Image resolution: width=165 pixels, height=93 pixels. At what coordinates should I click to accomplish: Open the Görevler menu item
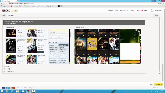pyautogui.click(x=111, y=10)
